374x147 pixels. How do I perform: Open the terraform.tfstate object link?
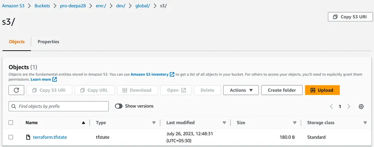click(50, 137)
